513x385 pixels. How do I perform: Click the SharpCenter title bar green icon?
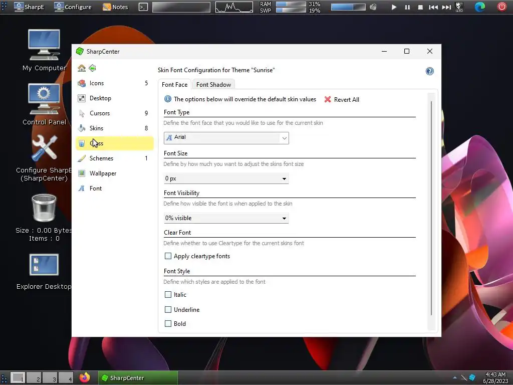(80, 52)
